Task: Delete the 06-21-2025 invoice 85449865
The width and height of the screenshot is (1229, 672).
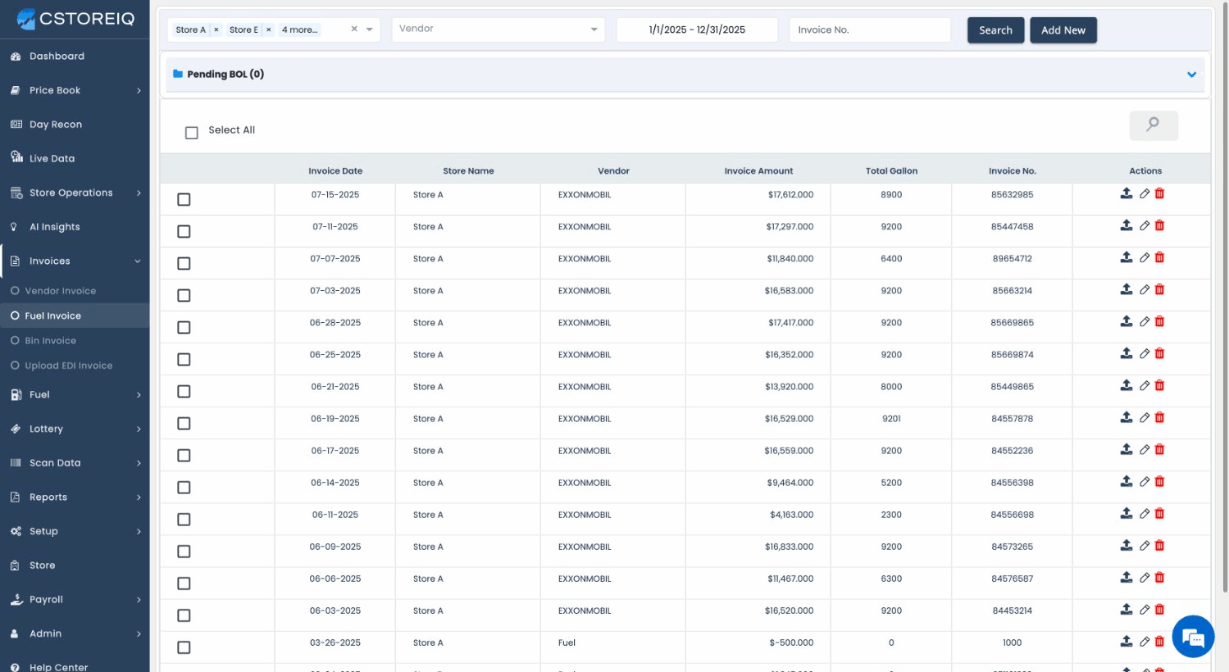Action: pyautogui.click(x=1159, y=385)
